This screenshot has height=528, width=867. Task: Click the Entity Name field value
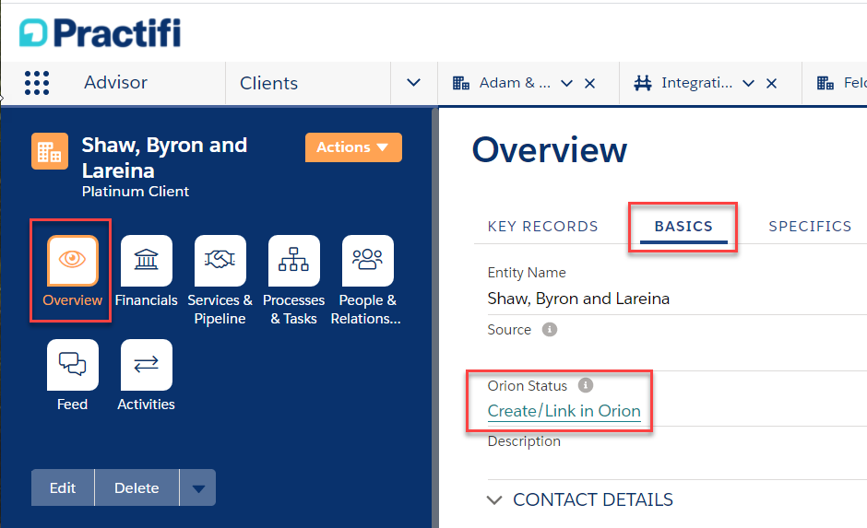(578, 299)
